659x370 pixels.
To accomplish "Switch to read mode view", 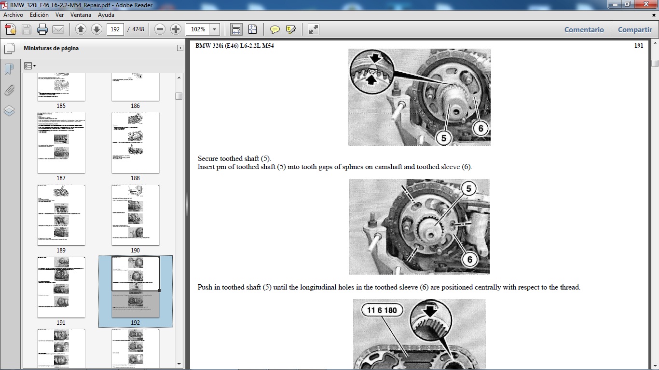I will tap(314, 29).
